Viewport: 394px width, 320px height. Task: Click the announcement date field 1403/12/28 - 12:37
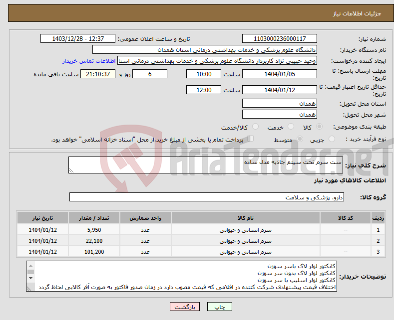(x=78, y=38)
